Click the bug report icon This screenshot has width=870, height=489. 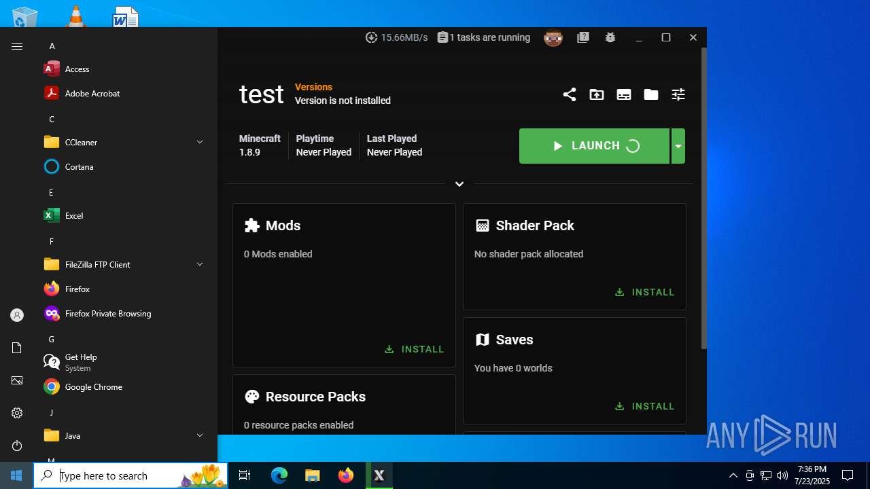(610, 37)
